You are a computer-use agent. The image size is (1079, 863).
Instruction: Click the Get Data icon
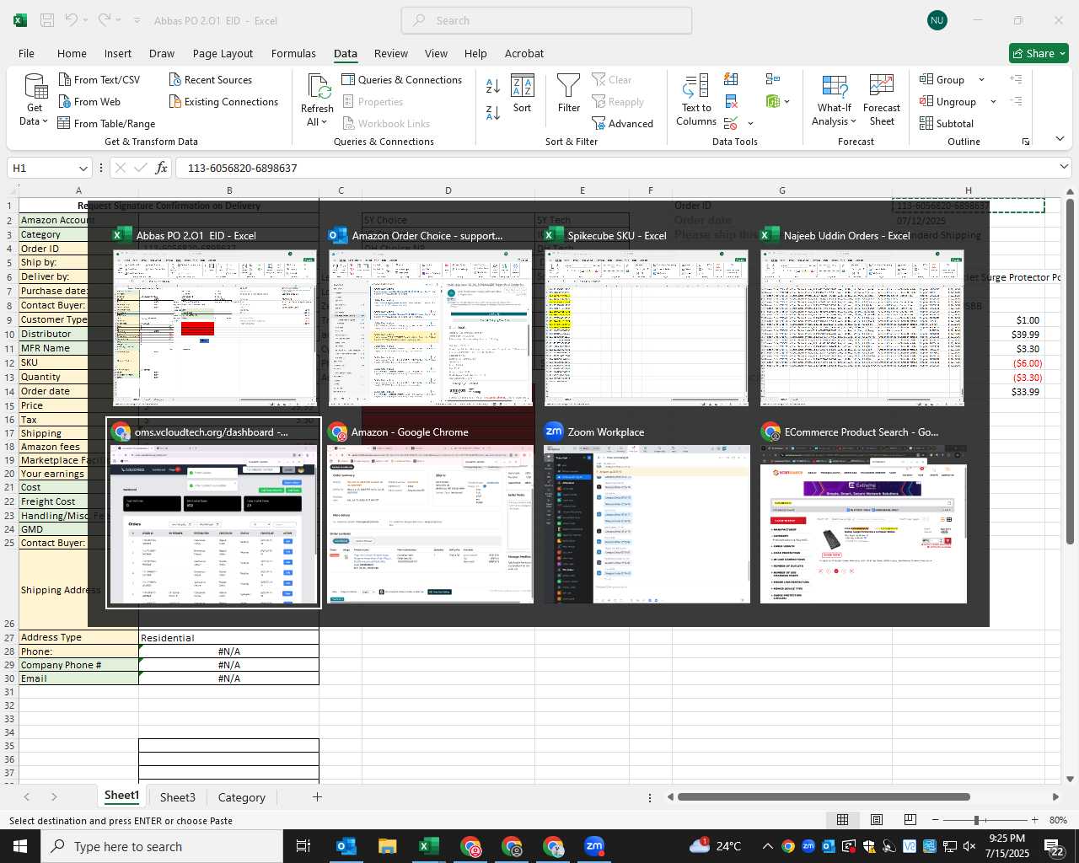pyautogui.click(x=35, y=99)
